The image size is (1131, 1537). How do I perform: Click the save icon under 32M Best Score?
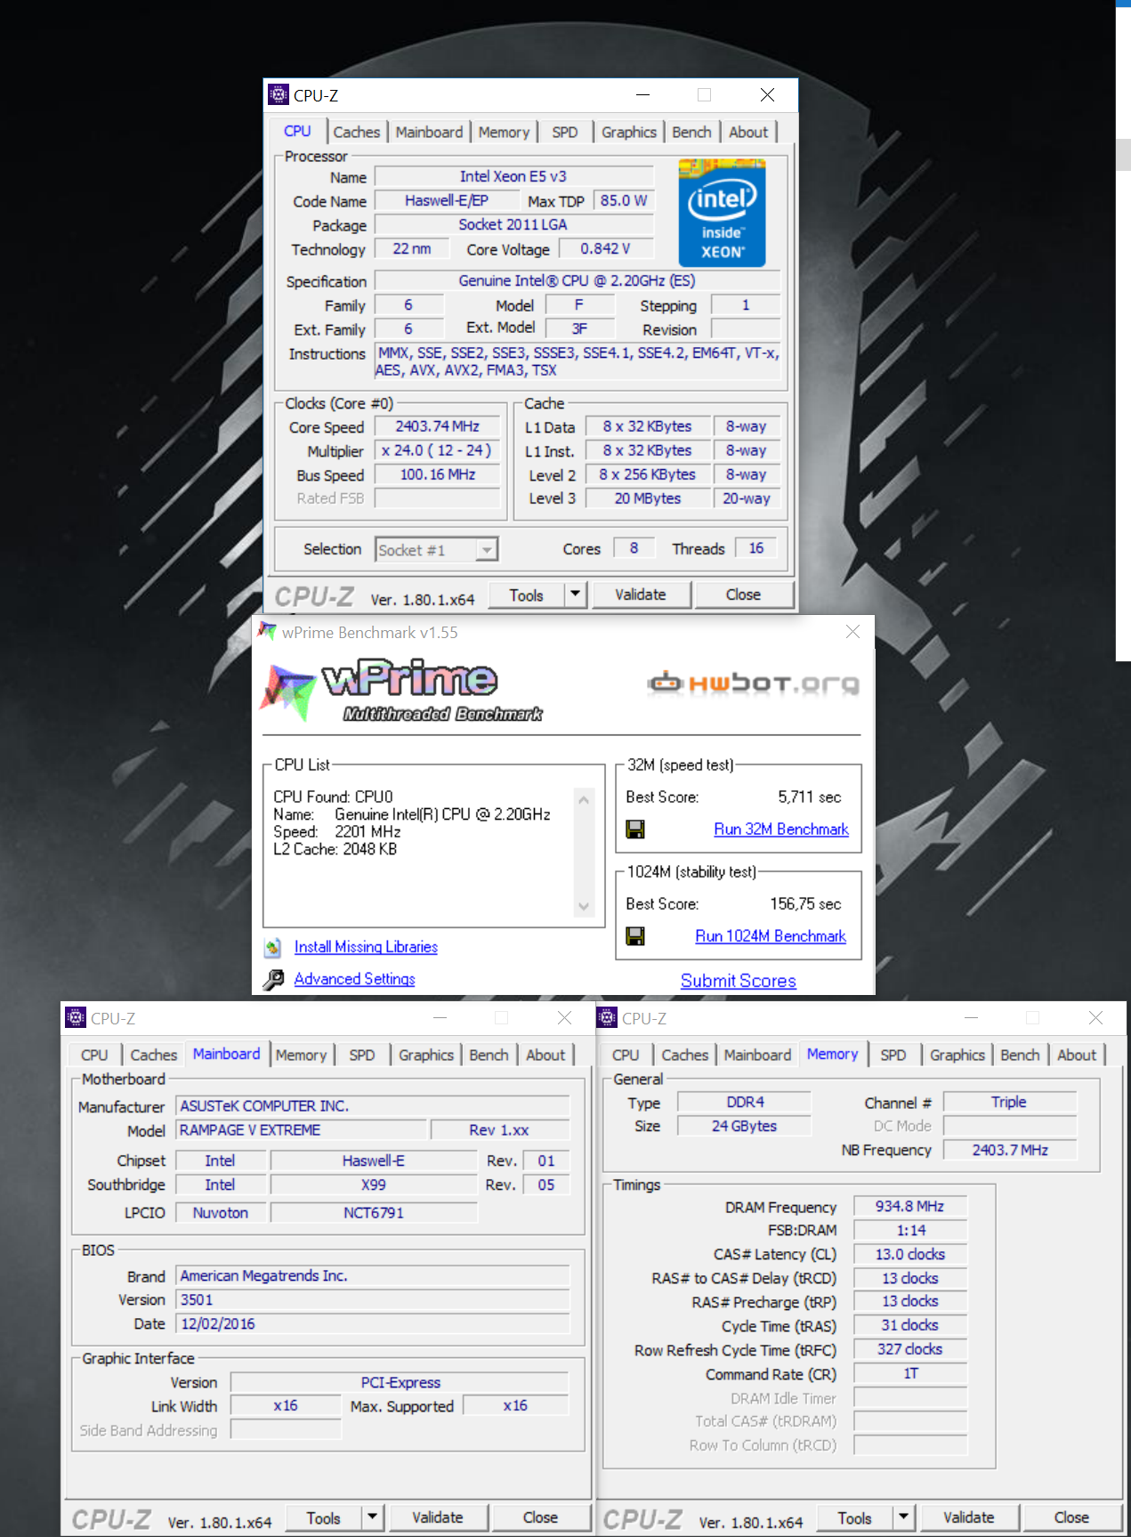tap(635, 829)
